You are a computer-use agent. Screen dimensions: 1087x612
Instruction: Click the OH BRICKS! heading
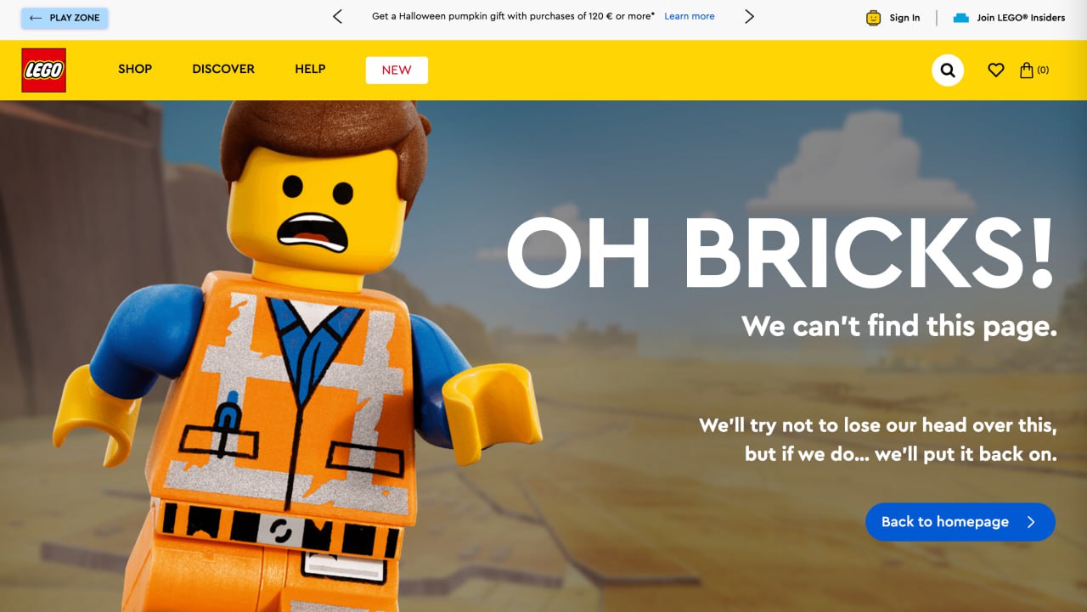click(780, 253)
